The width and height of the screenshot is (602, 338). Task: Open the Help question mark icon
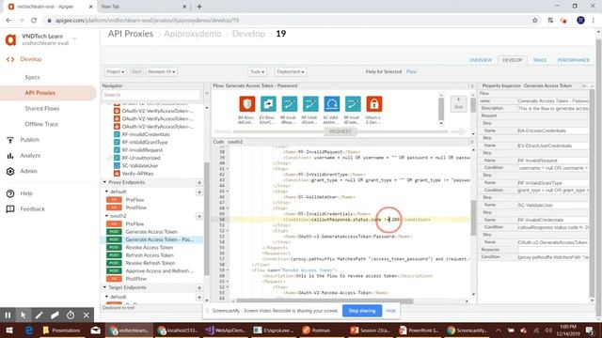tap(10, 193)
